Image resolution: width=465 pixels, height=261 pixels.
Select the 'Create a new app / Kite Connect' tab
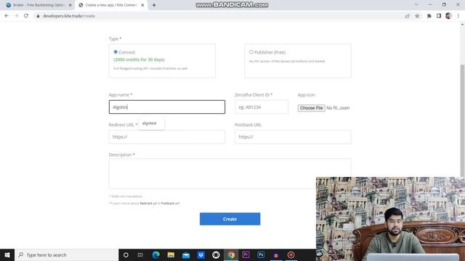click(x=110, y=5)
